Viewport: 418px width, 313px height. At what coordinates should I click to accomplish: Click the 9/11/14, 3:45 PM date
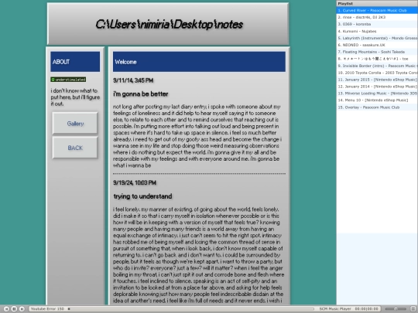(x=133, y=80)
